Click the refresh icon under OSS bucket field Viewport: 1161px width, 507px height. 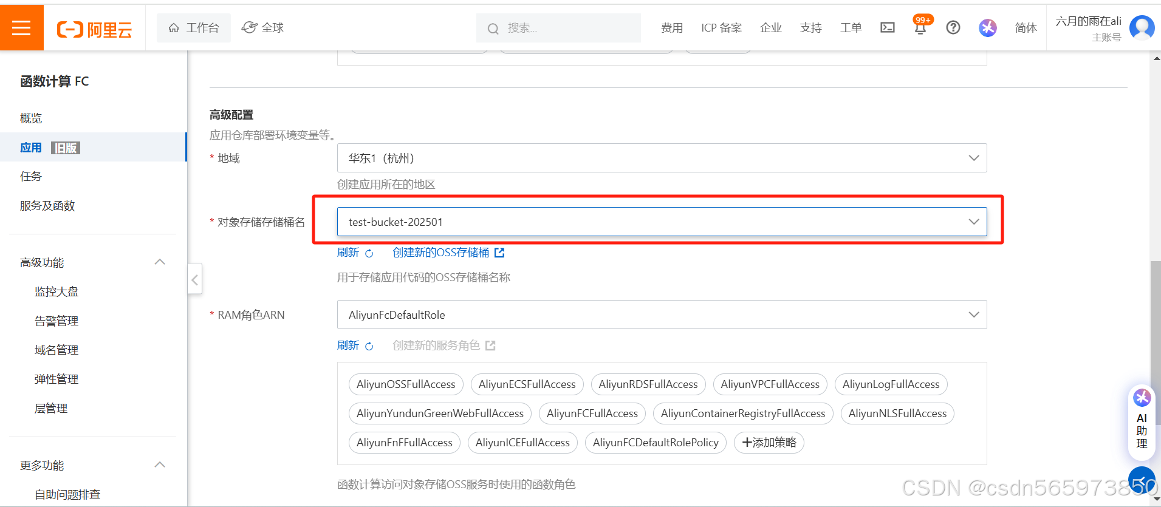[x=369, y=253]
